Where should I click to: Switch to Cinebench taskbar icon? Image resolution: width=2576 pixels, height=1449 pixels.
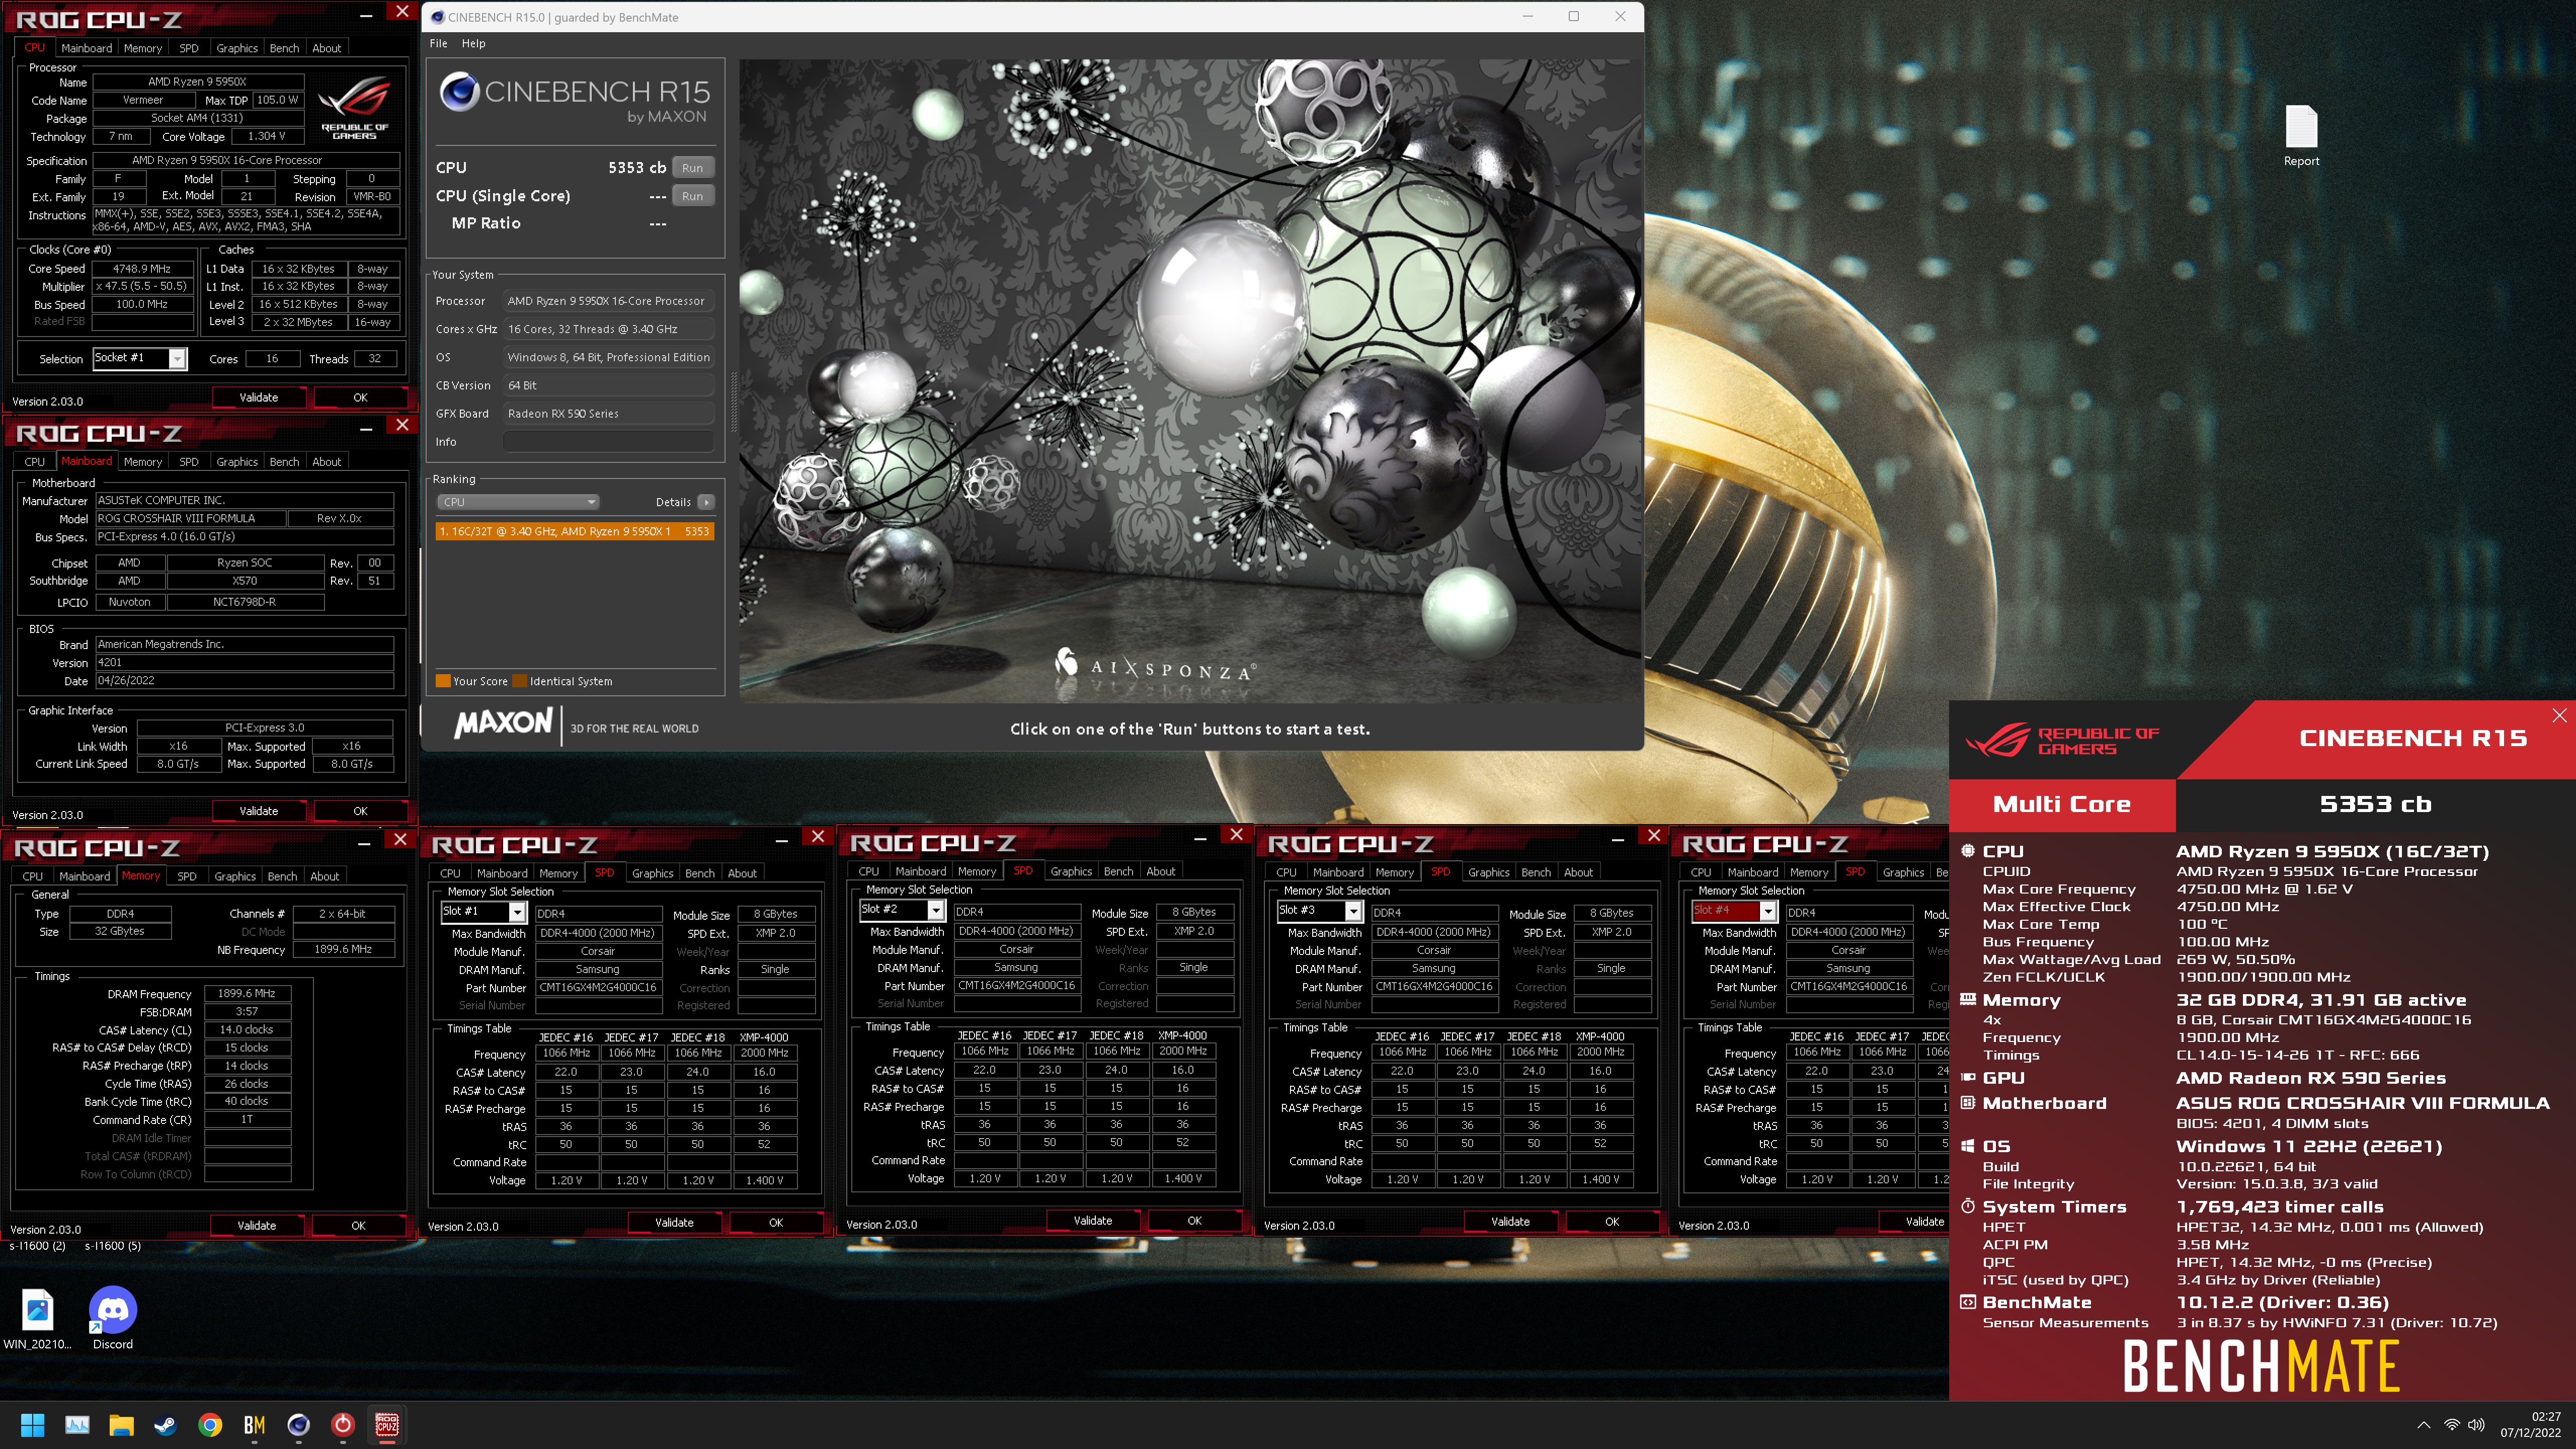click(298, 1424)
